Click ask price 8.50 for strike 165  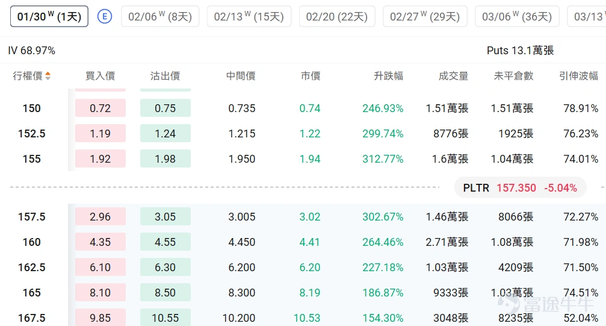point(165,292)
